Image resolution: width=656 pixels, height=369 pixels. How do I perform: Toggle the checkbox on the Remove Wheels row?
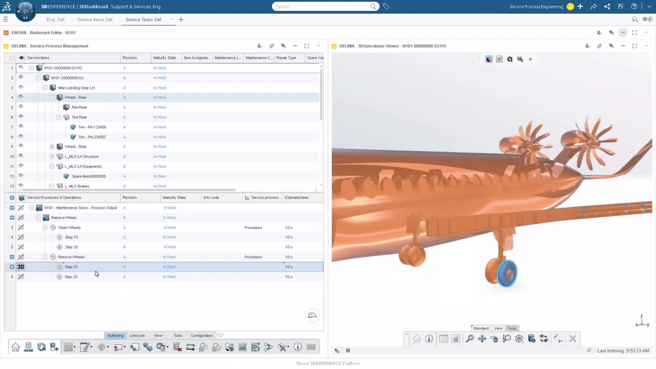(12, 257)
